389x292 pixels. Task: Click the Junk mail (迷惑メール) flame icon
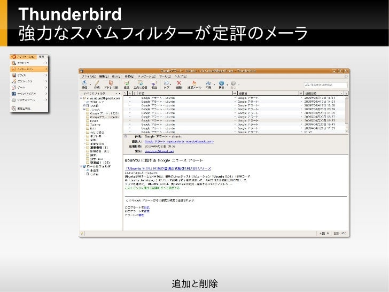(194, 83)
